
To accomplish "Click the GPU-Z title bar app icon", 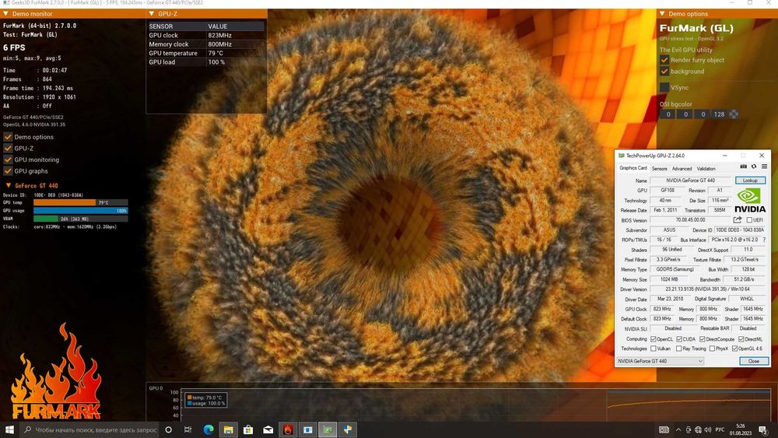I will point(621,156).
